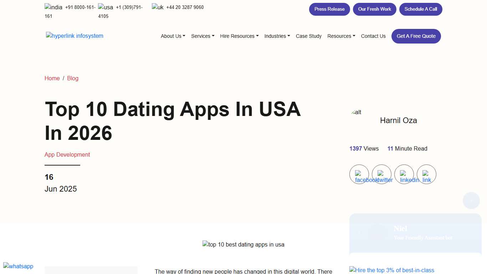Open the Nicl assistant chat widget
The image size is (487, 274).
click(x=415, y=233)
